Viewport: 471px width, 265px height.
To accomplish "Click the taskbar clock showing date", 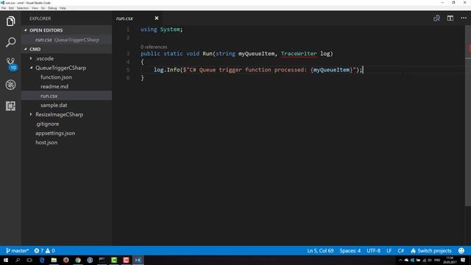I will [x=450, y=260].
